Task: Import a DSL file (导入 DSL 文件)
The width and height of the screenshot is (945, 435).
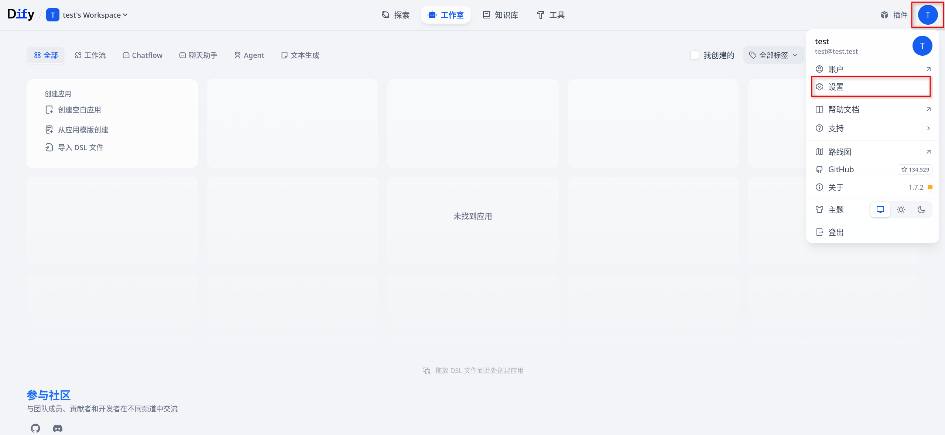Action: point(81,148)
